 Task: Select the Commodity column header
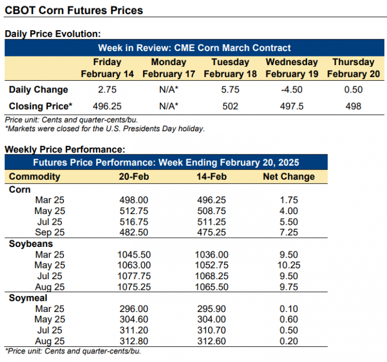click(x=34, y=176)
